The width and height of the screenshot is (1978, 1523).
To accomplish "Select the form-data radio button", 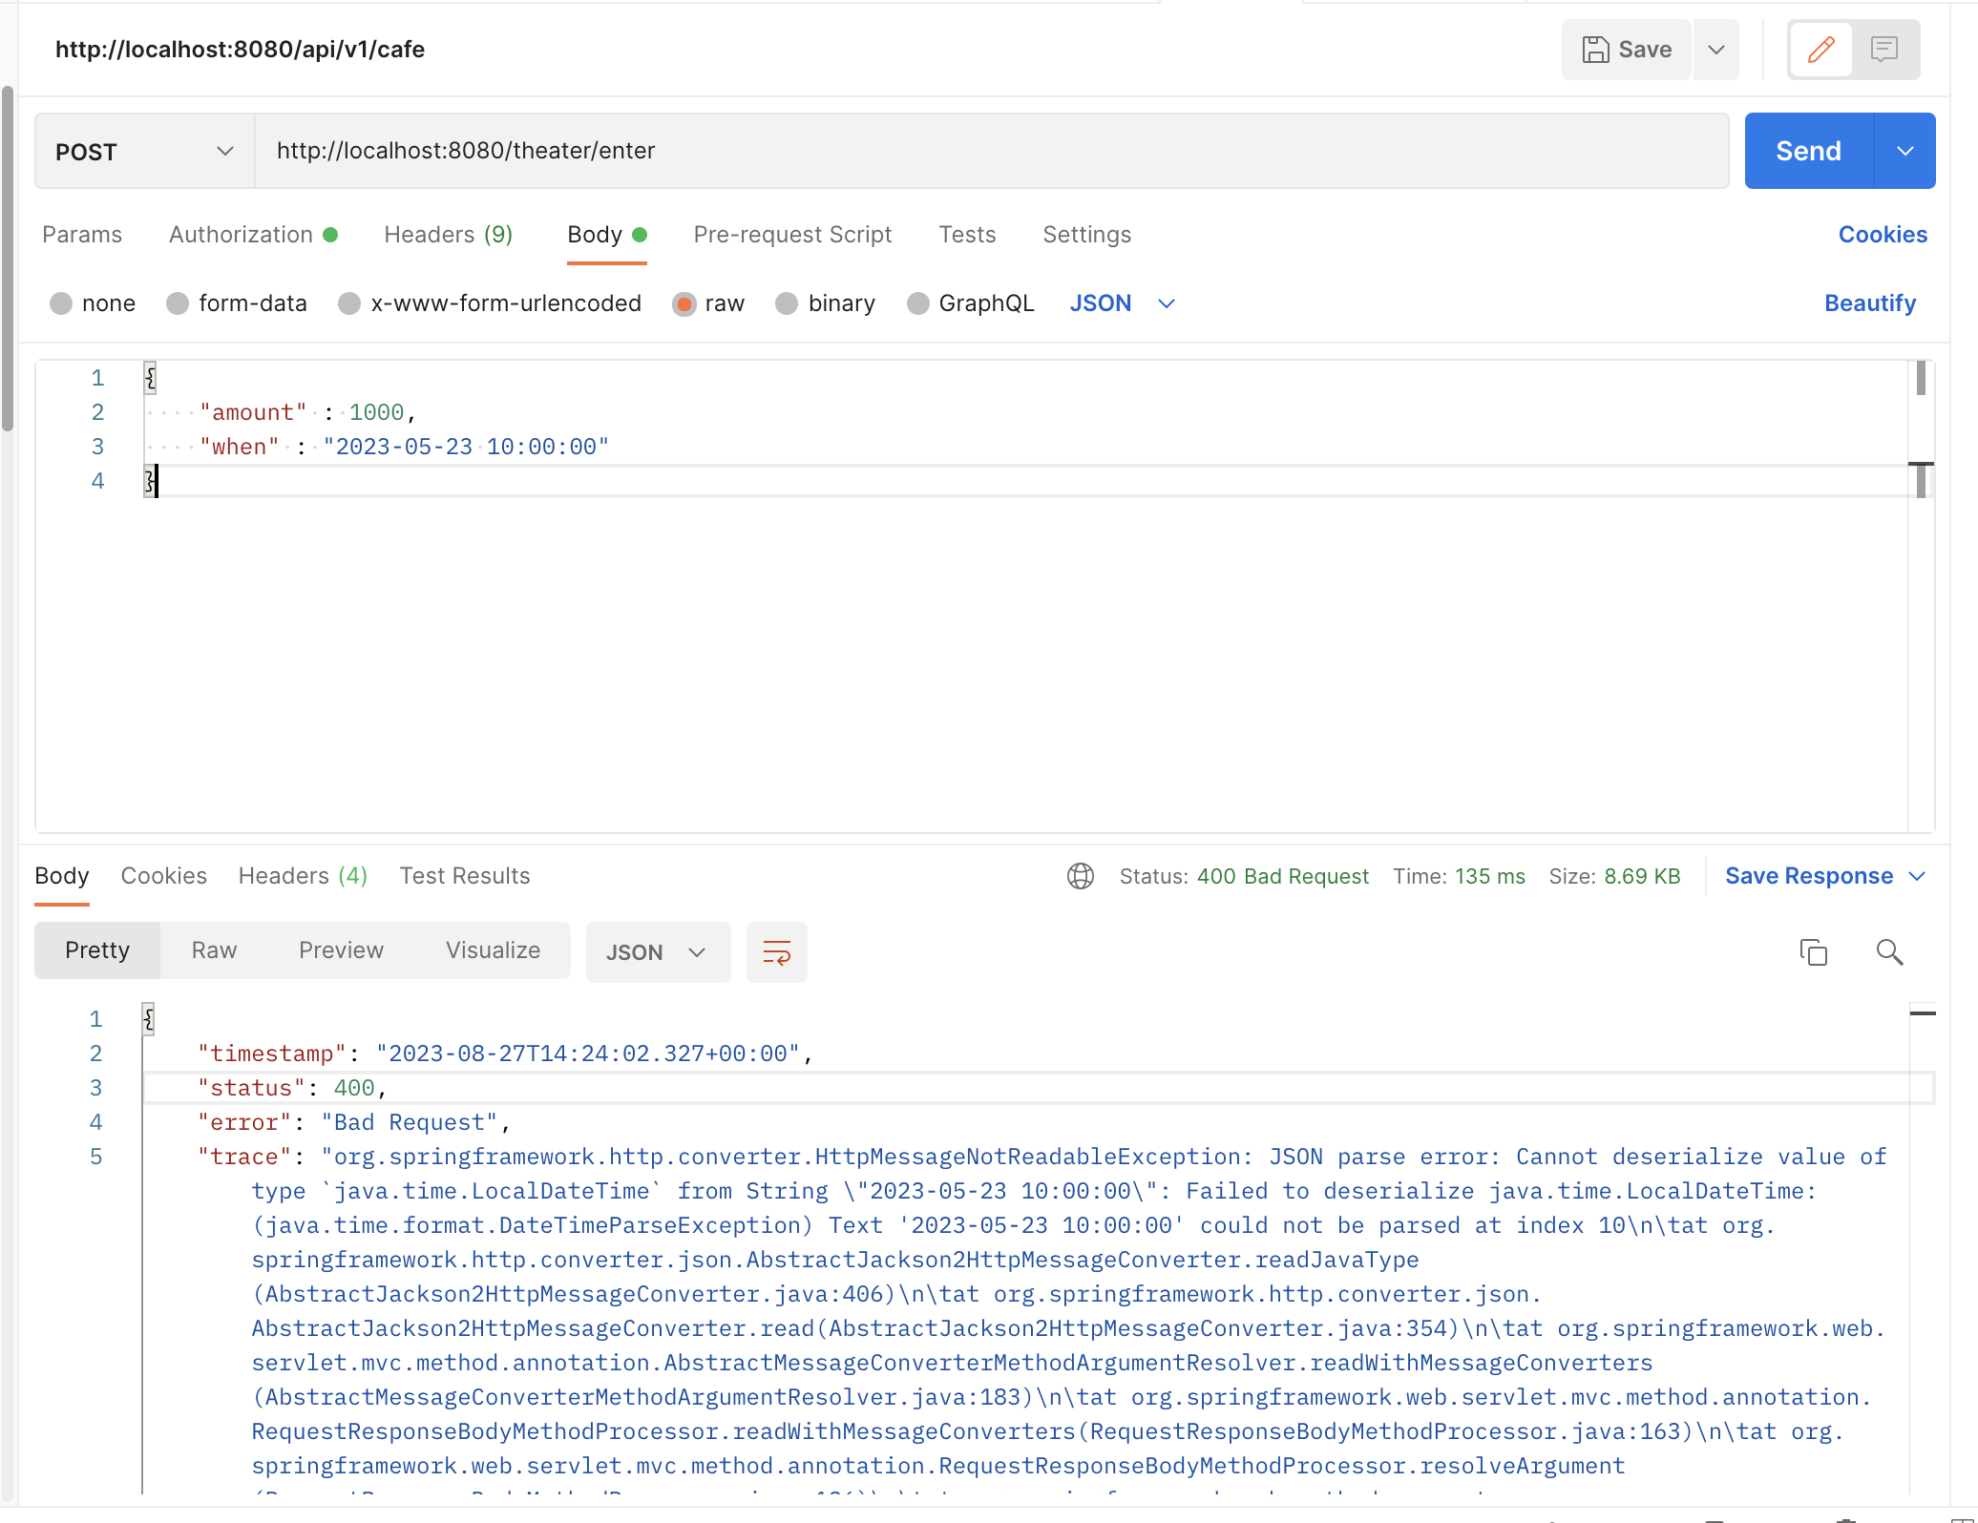I will 178,303.
